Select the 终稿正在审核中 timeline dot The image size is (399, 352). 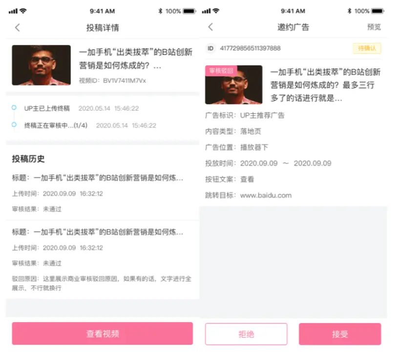[14, 124]
